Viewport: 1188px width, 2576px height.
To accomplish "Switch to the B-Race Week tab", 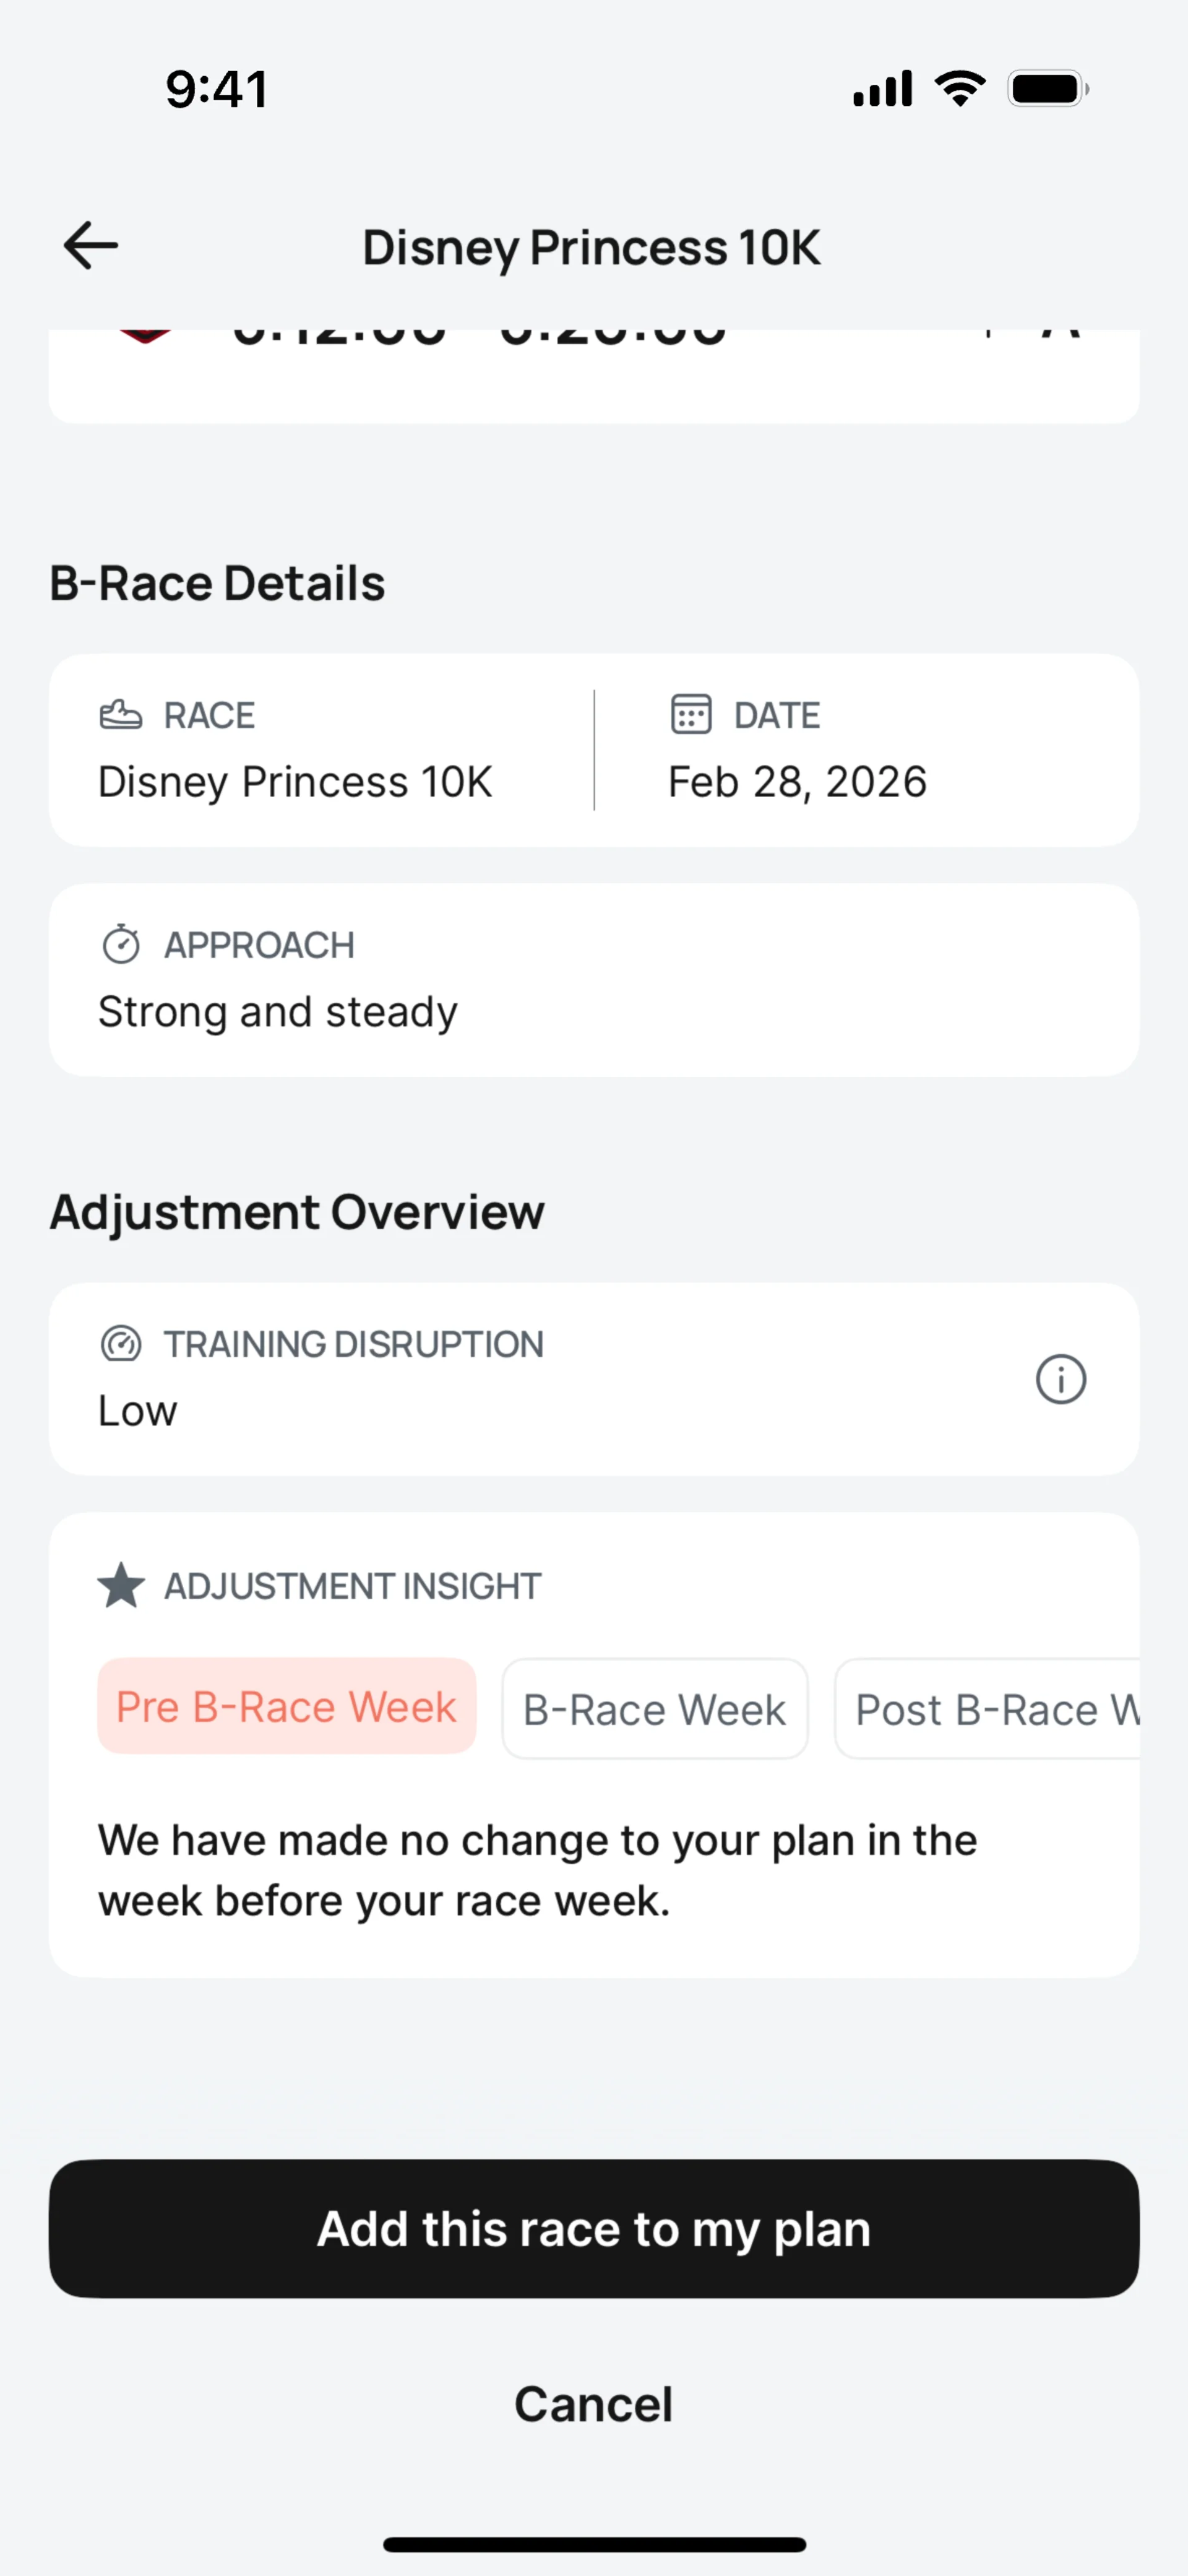I will click(x=654, y=1709).
